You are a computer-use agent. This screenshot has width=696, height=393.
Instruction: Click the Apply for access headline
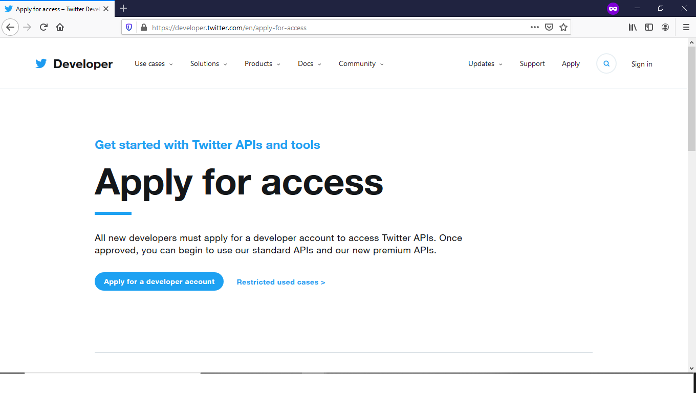(x=239, y=182)
